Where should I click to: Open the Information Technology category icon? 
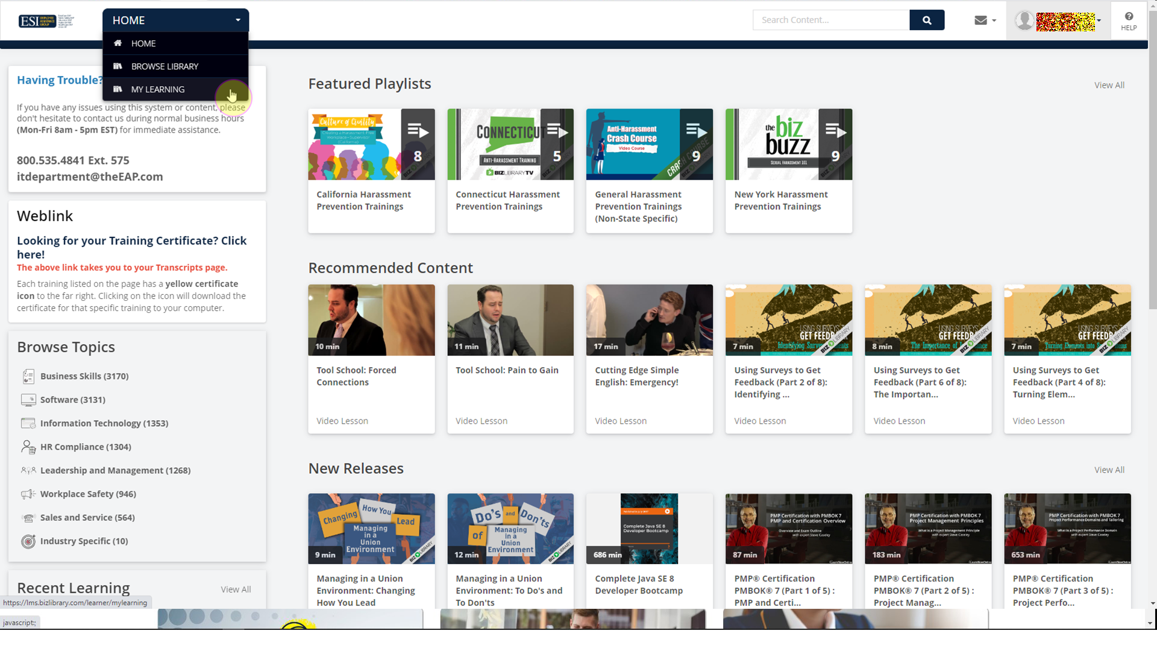28,423
